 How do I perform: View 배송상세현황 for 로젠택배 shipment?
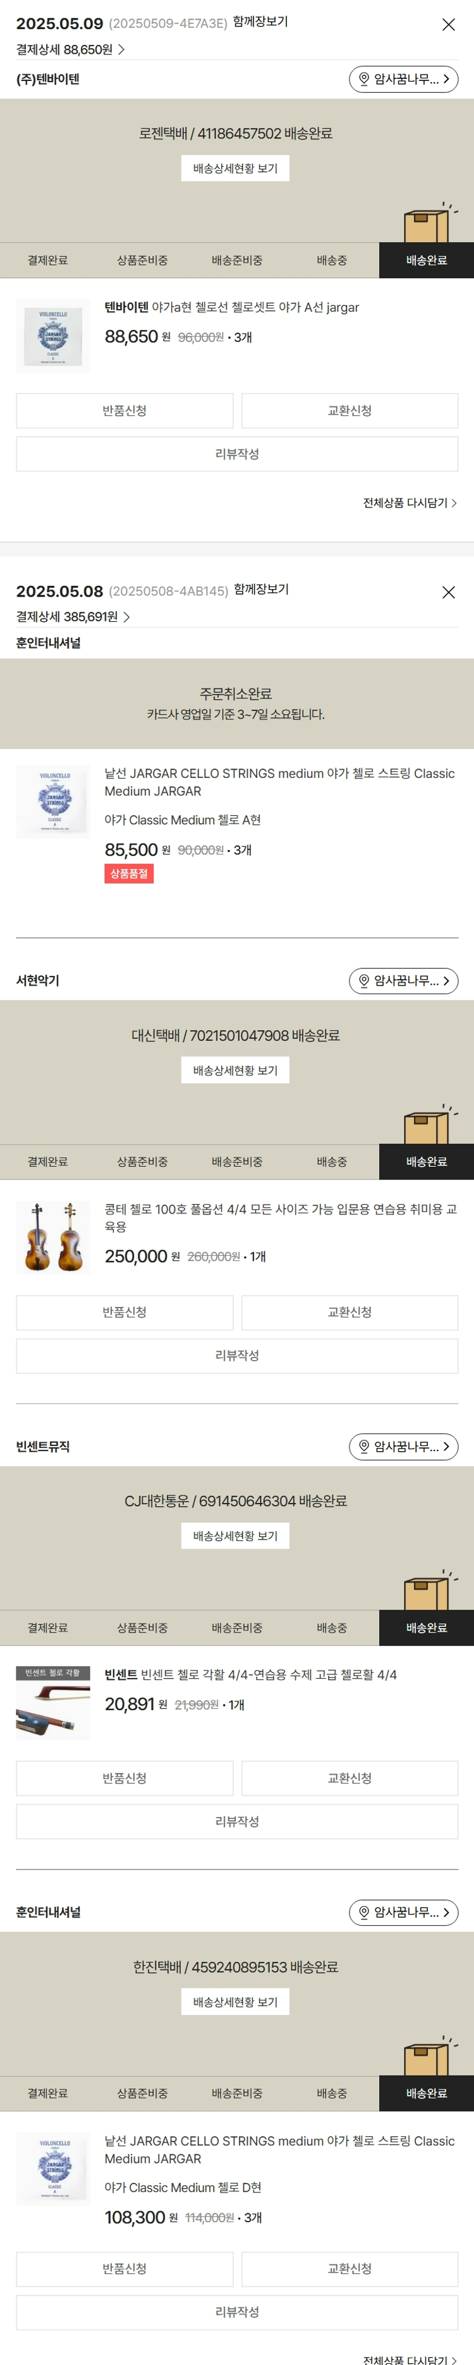235,169
